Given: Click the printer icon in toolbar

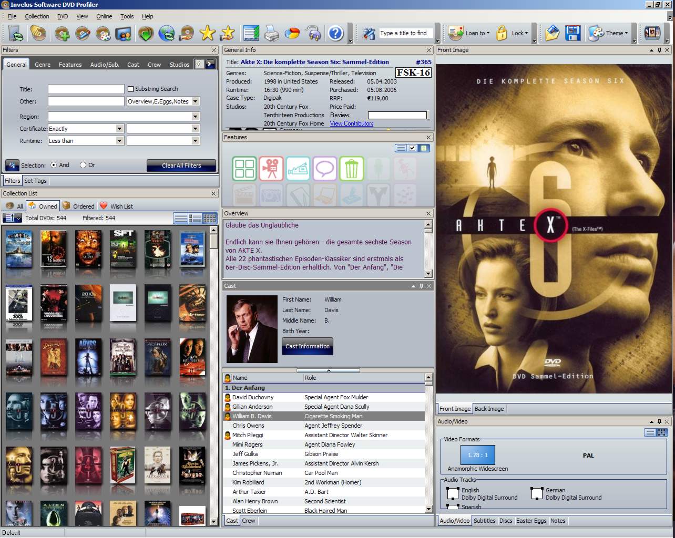Looking at the screenshot, I should [272, 34].
